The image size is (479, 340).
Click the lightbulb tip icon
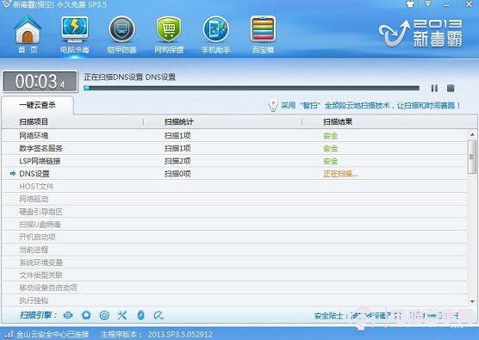tap(272, 105)
